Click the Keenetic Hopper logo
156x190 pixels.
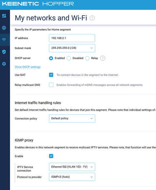pyautogui.click(x=38, y=4)
